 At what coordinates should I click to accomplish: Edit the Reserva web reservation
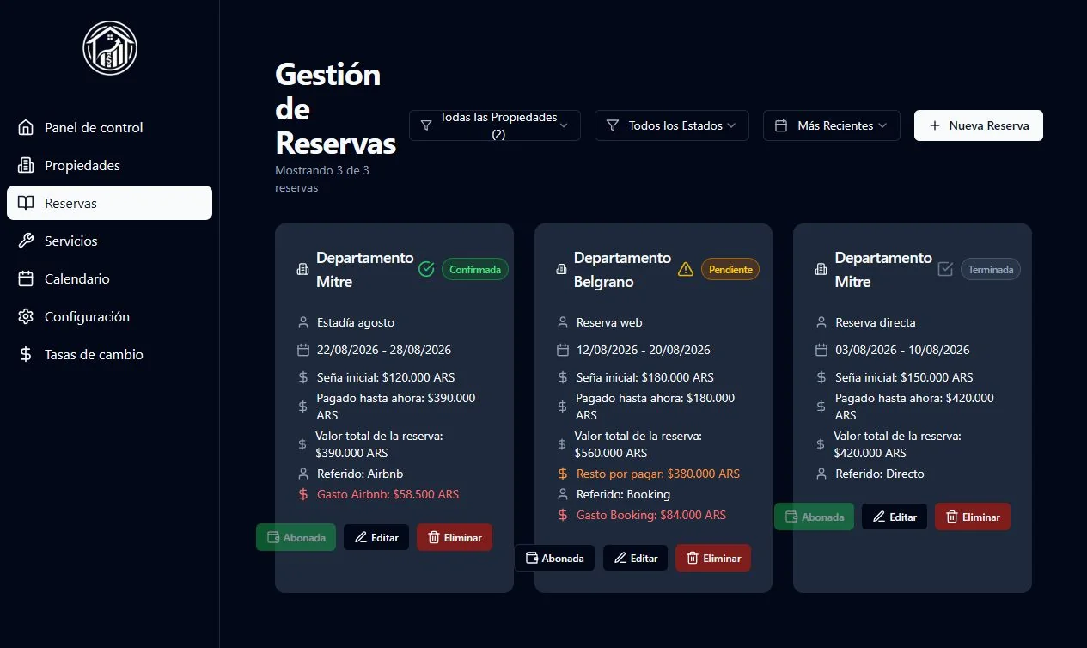[x=635, y=558]
